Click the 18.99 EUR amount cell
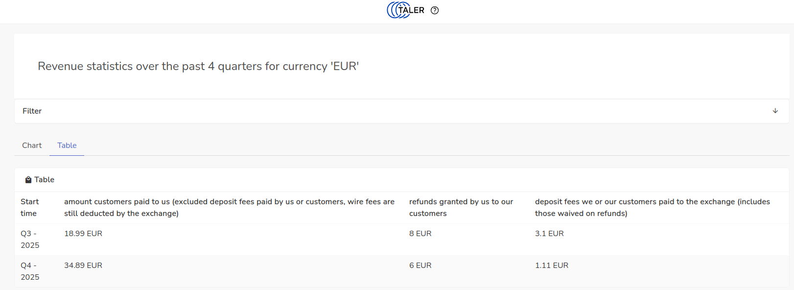 pos(83,234)
